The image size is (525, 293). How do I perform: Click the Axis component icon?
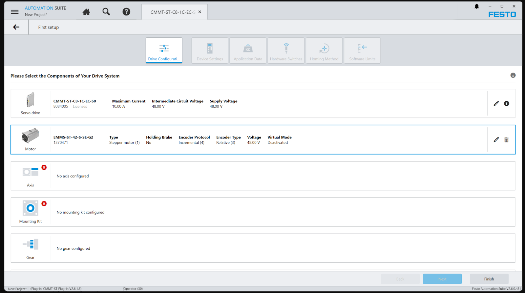[31, 172]
